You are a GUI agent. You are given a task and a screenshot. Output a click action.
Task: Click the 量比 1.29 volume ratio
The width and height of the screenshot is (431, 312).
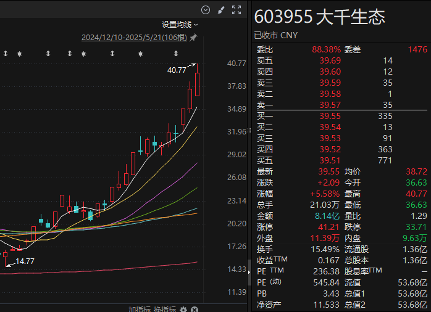click(419, 216)
